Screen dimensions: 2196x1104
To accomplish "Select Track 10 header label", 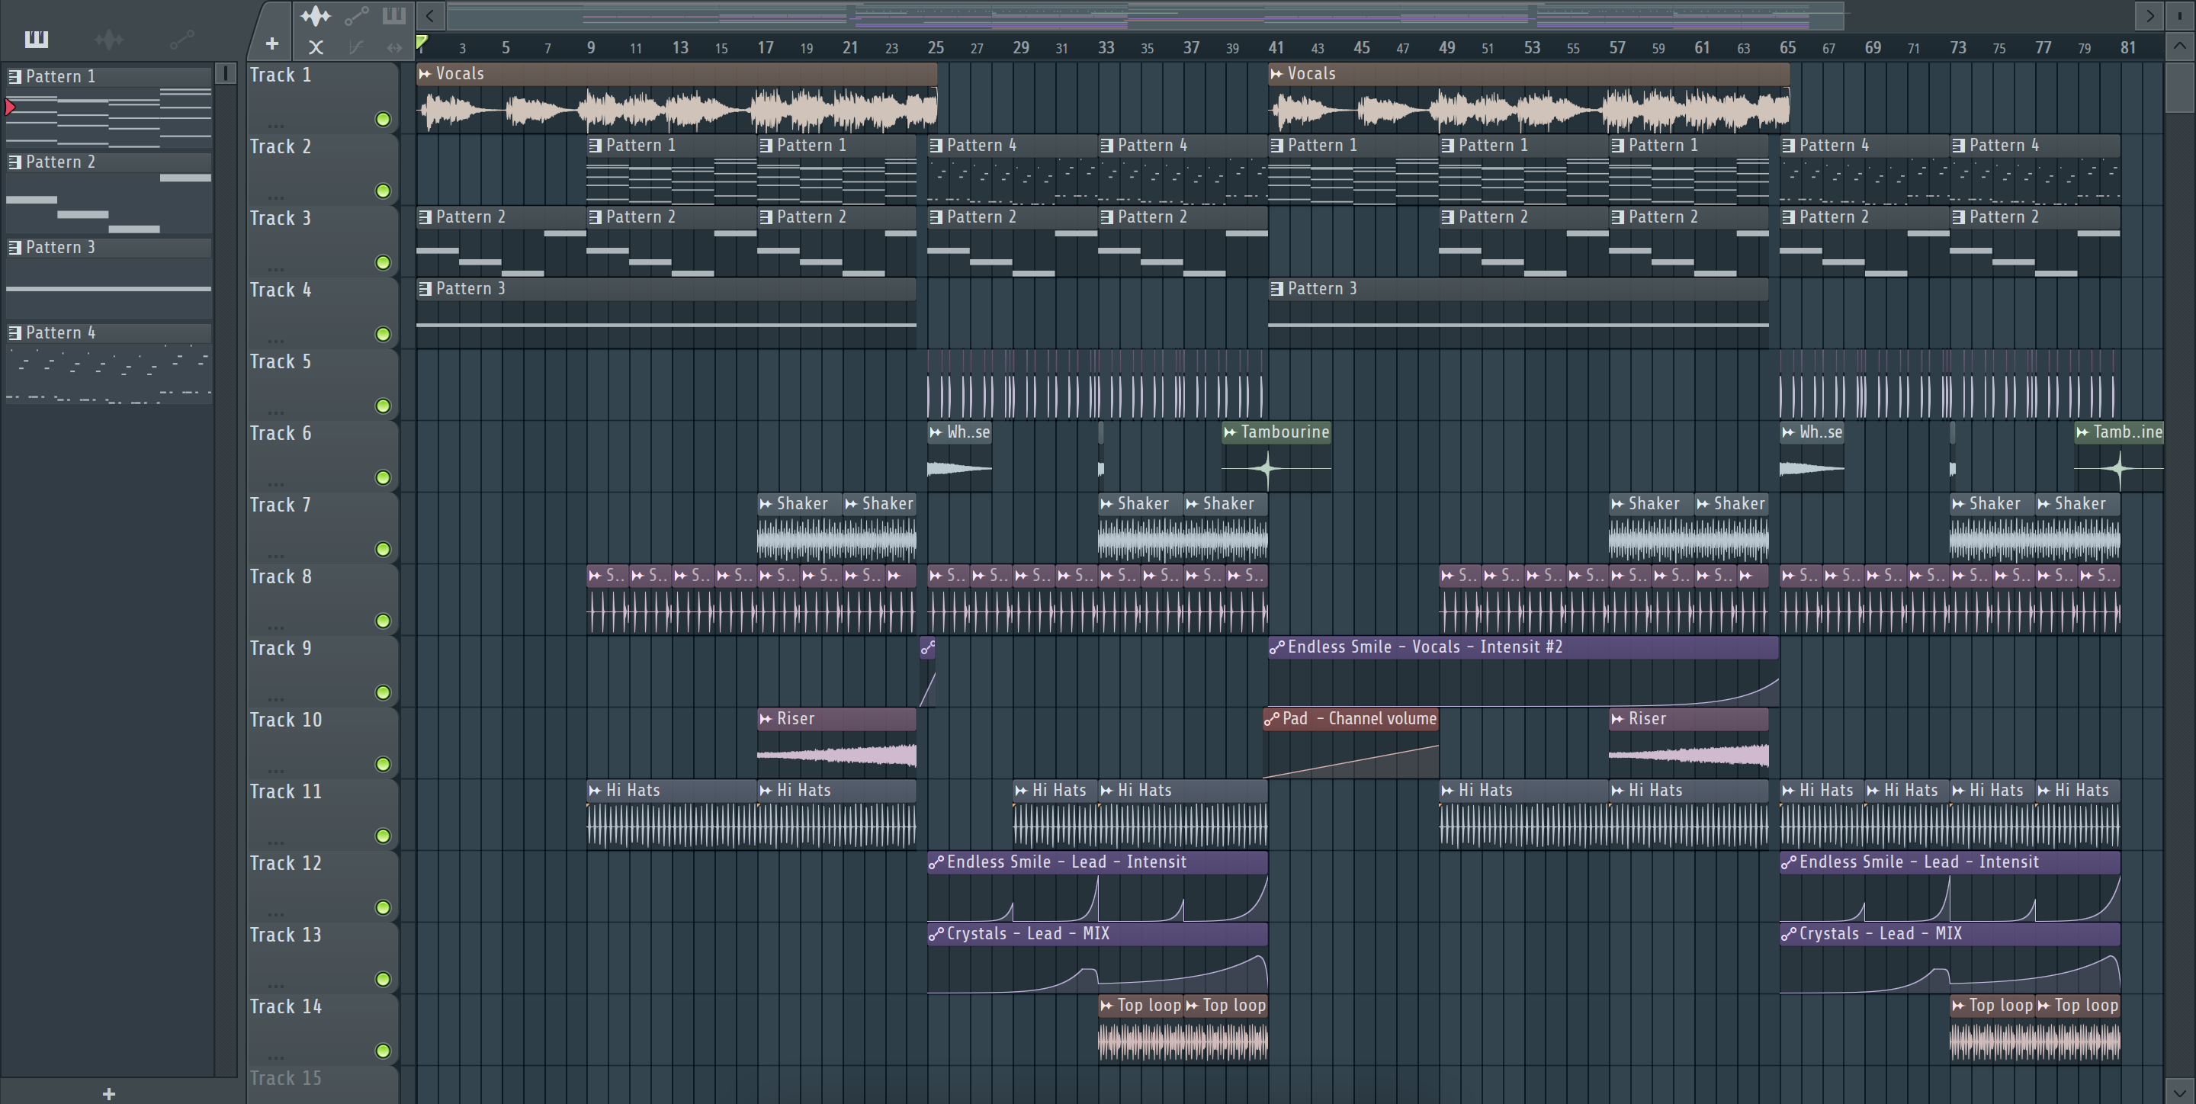I will [x=286, y=720].
